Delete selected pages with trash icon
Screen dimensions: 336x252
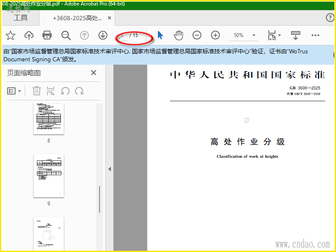click(x=37, y=91)
